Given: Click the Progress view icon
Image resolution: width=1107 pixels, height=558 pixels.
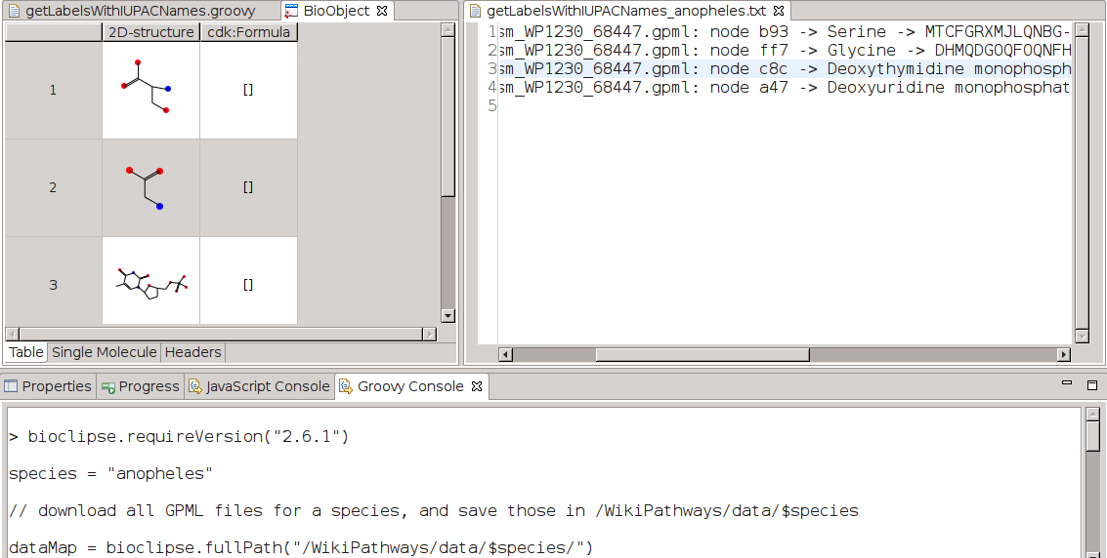Looking at the screenshot, I should pos(108,387).
